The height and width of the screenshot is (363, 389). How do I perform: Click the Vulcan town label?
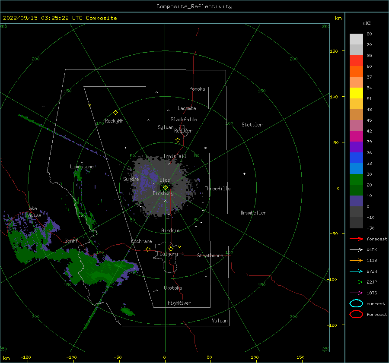coord(220,321)
